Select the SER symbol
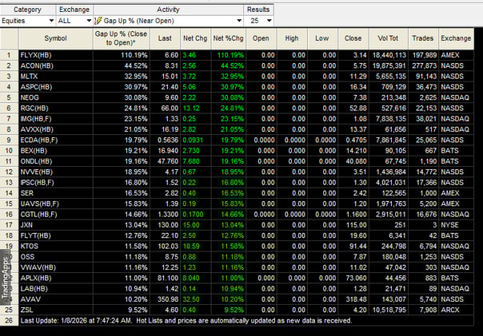 pos(27,193)
